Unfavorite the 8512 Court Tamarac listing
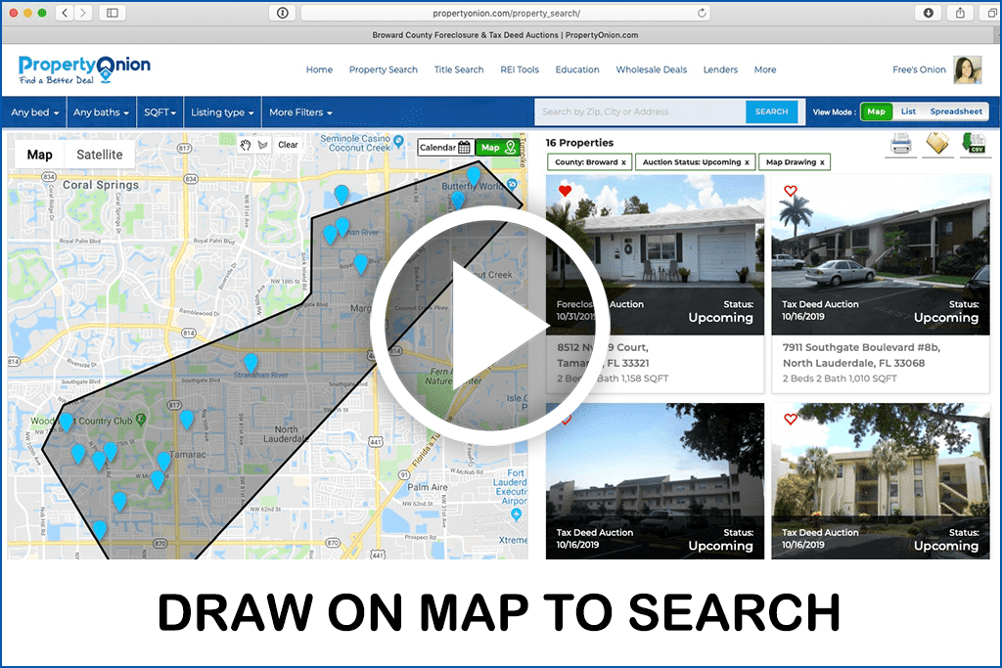 coord(563,191)
